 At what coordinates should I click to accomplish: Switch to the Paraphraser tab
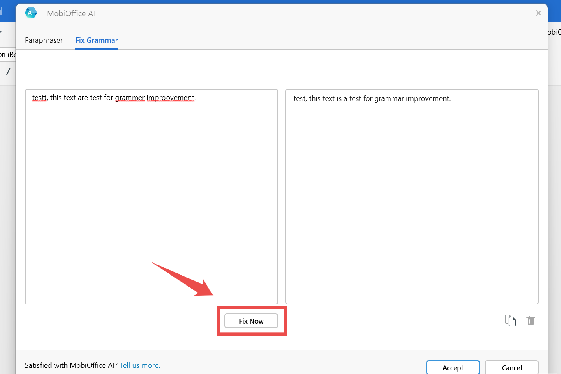pos(44,40)
